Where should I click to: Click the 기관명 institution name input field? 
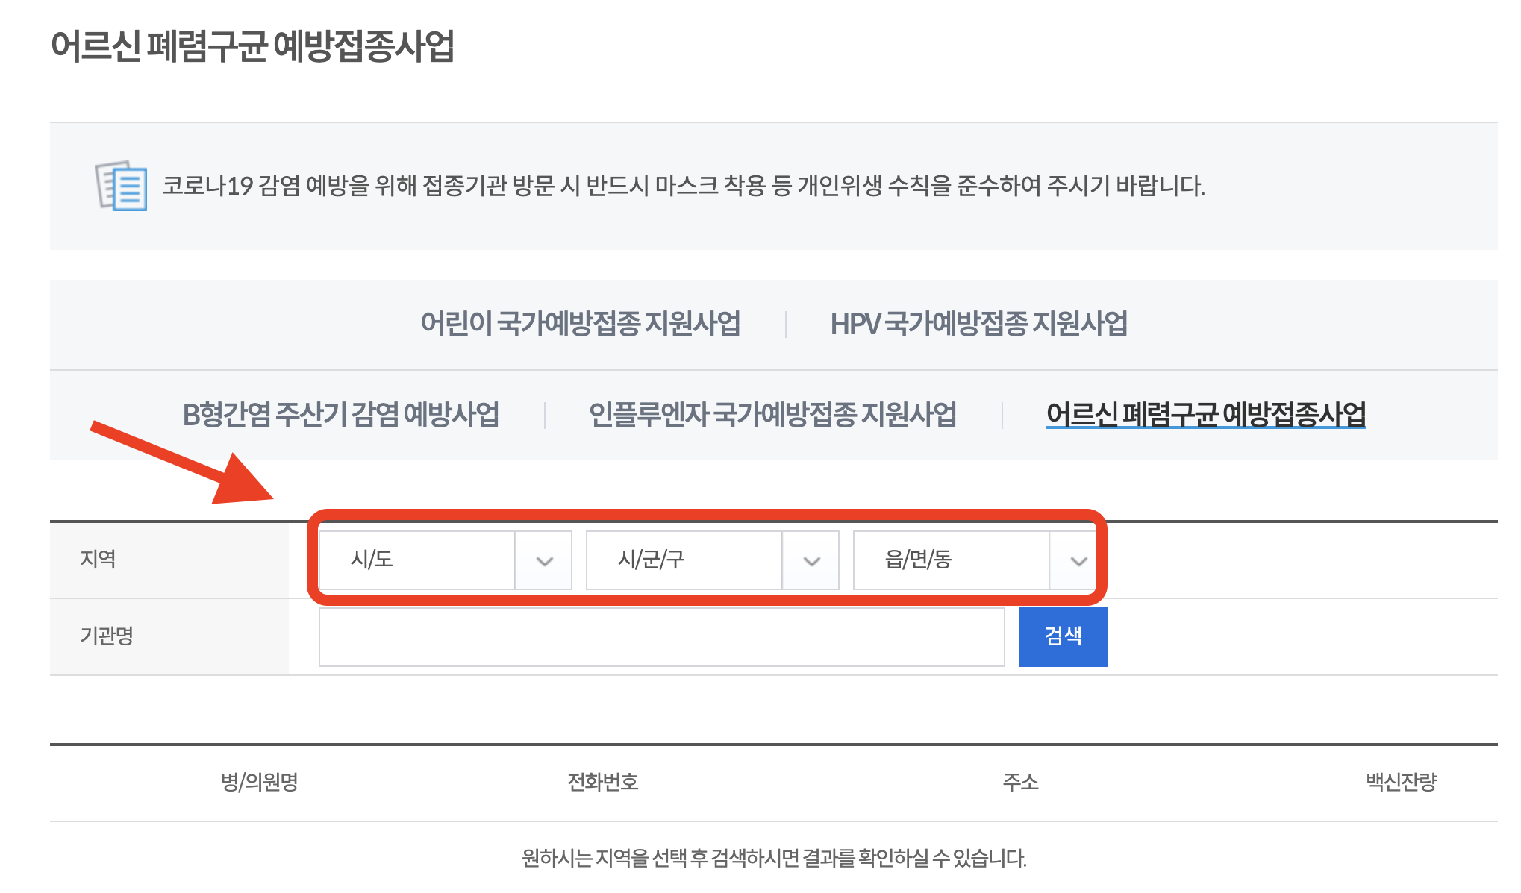pos(663,636)
